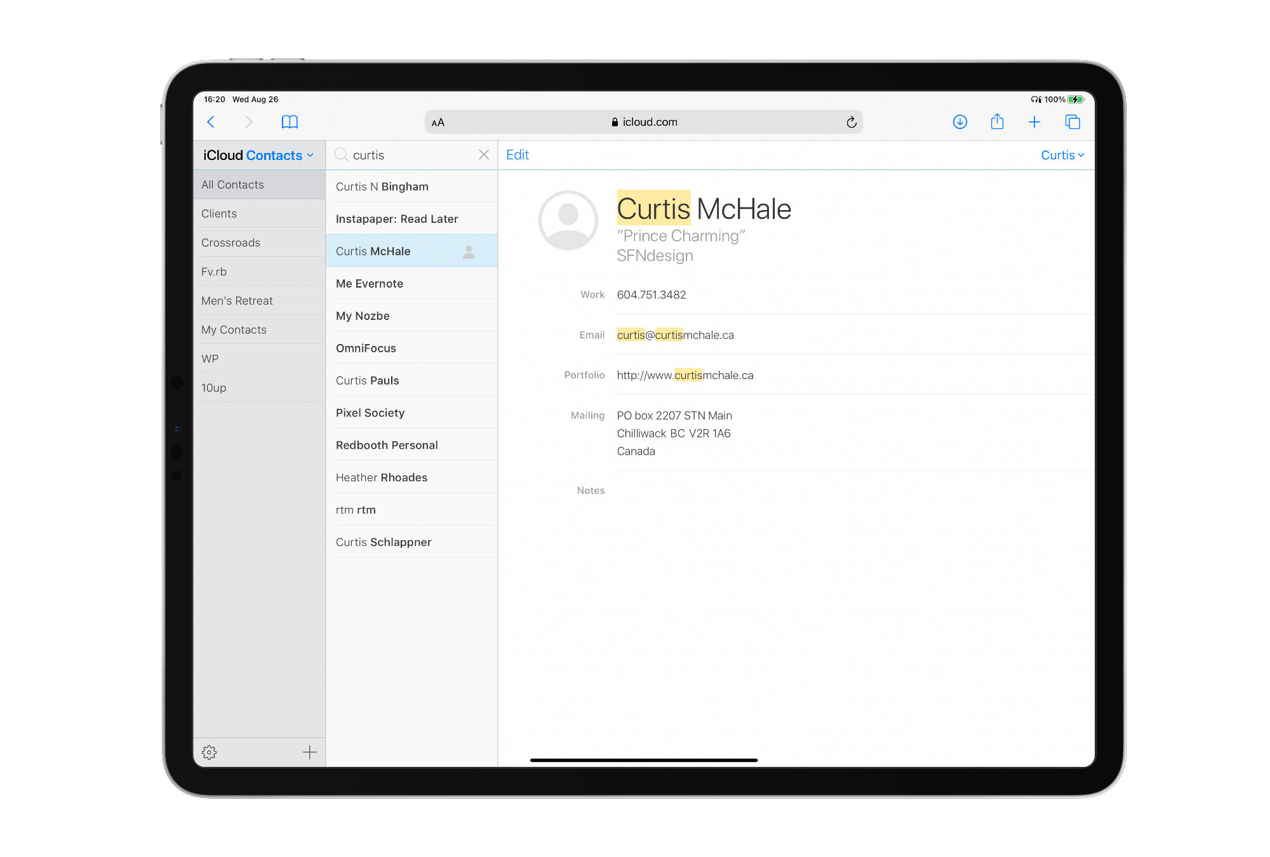
Task: Click the magnifier icon in the search bar
Action: tap(341, 154)
